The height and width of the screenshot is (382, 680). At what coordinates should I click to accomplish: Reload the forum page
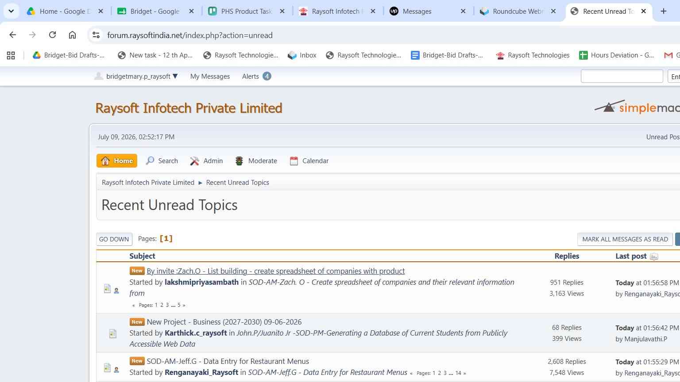pyautogui.click(x=52, y=35)
